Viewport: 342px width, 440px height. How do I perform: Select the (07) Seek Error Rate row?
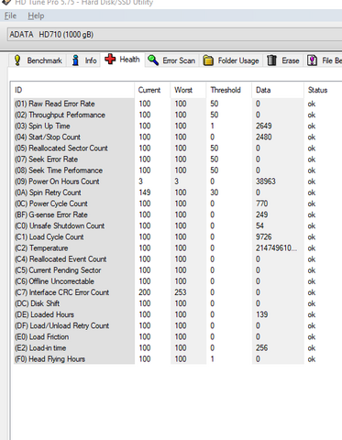pyautogui.click(x=177, y=159)
